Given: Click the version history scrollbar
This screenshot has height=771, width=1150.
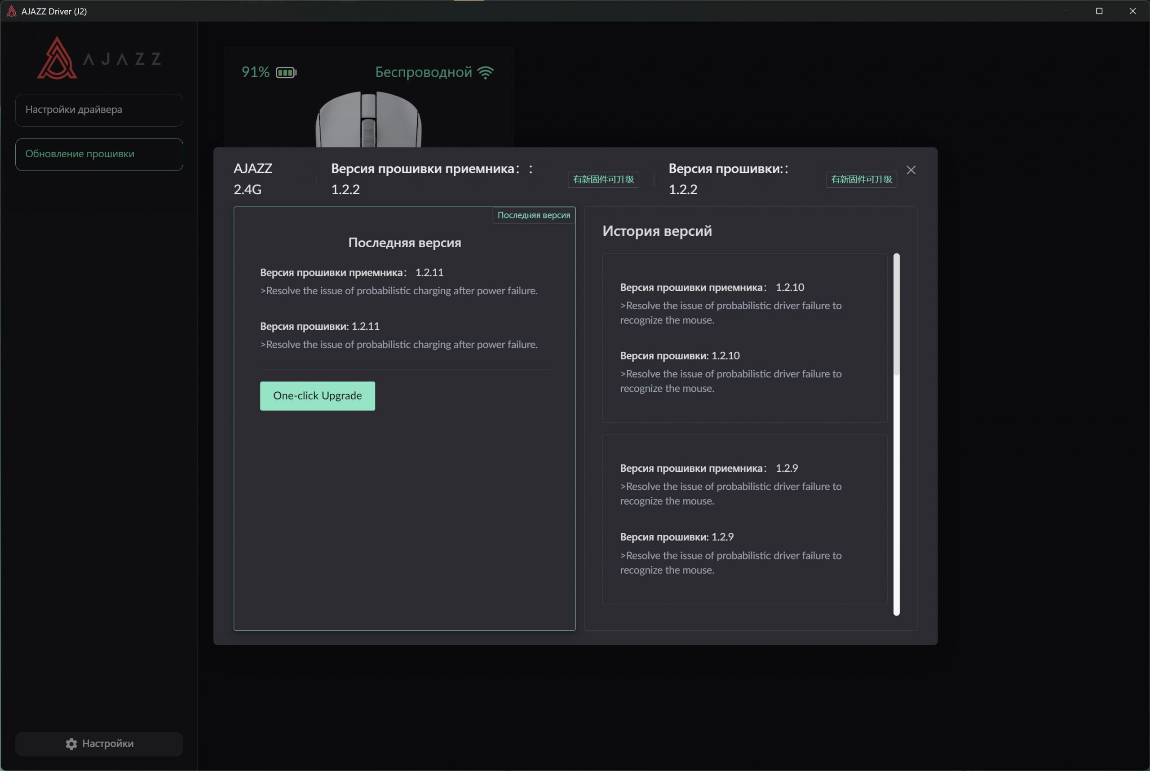Looking at the screenshot, I should (896, 434).
